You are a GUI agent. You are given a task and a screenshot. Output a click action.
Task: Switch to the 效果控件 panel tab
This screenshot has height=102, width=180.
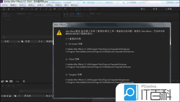click(24, 14)
